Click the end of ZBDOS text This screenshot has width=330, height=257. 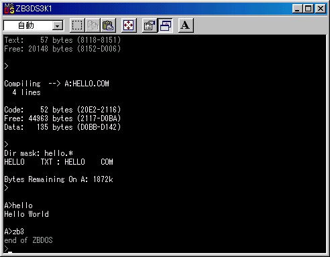[x=28, y=240]
